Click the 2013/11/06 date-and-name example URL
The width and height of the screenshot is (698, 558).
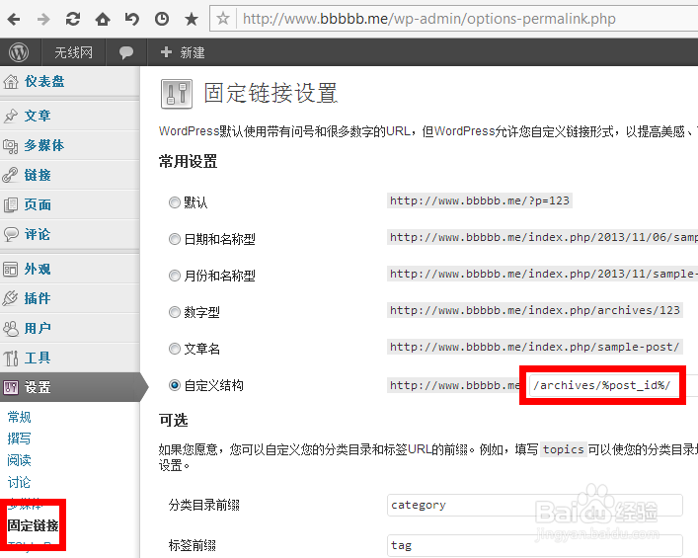(544, 237)
